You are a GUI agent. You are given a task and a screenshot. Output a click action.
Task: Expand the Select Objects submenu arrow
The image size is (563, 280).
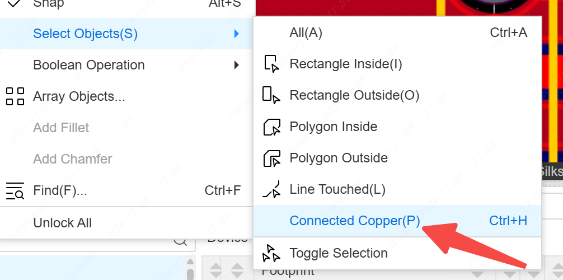click(237, 34)
